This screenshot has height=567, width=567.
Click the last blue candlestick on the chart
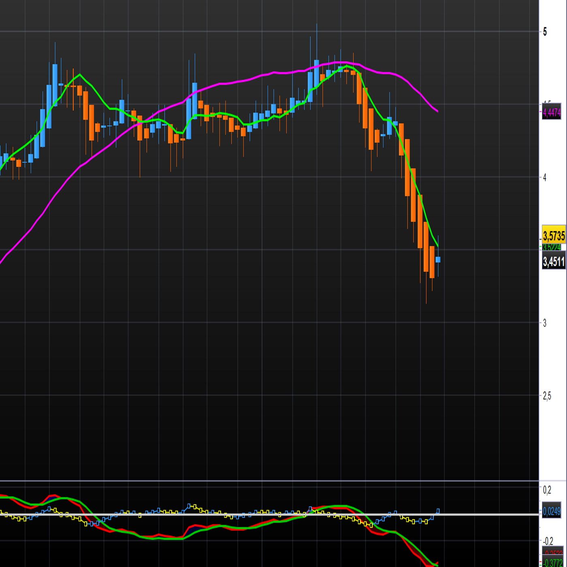pyautogui.click(x=438, y=259)
